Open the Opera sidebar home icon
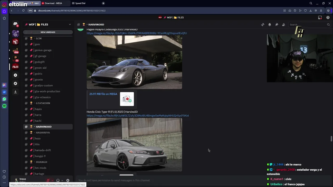This screenshot has width=333, height=187. tap(4, 11)
